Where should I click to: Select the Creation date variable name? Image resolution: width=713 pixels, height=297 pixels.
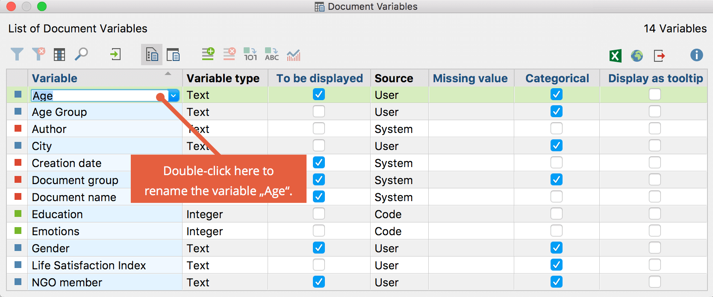(67, 163)
